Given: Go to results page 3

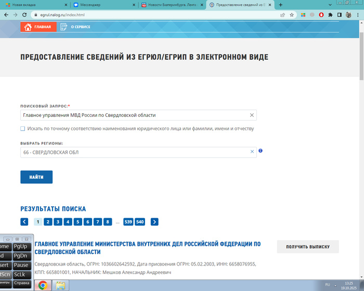Looking at the screenshot, I should (58, 222).
